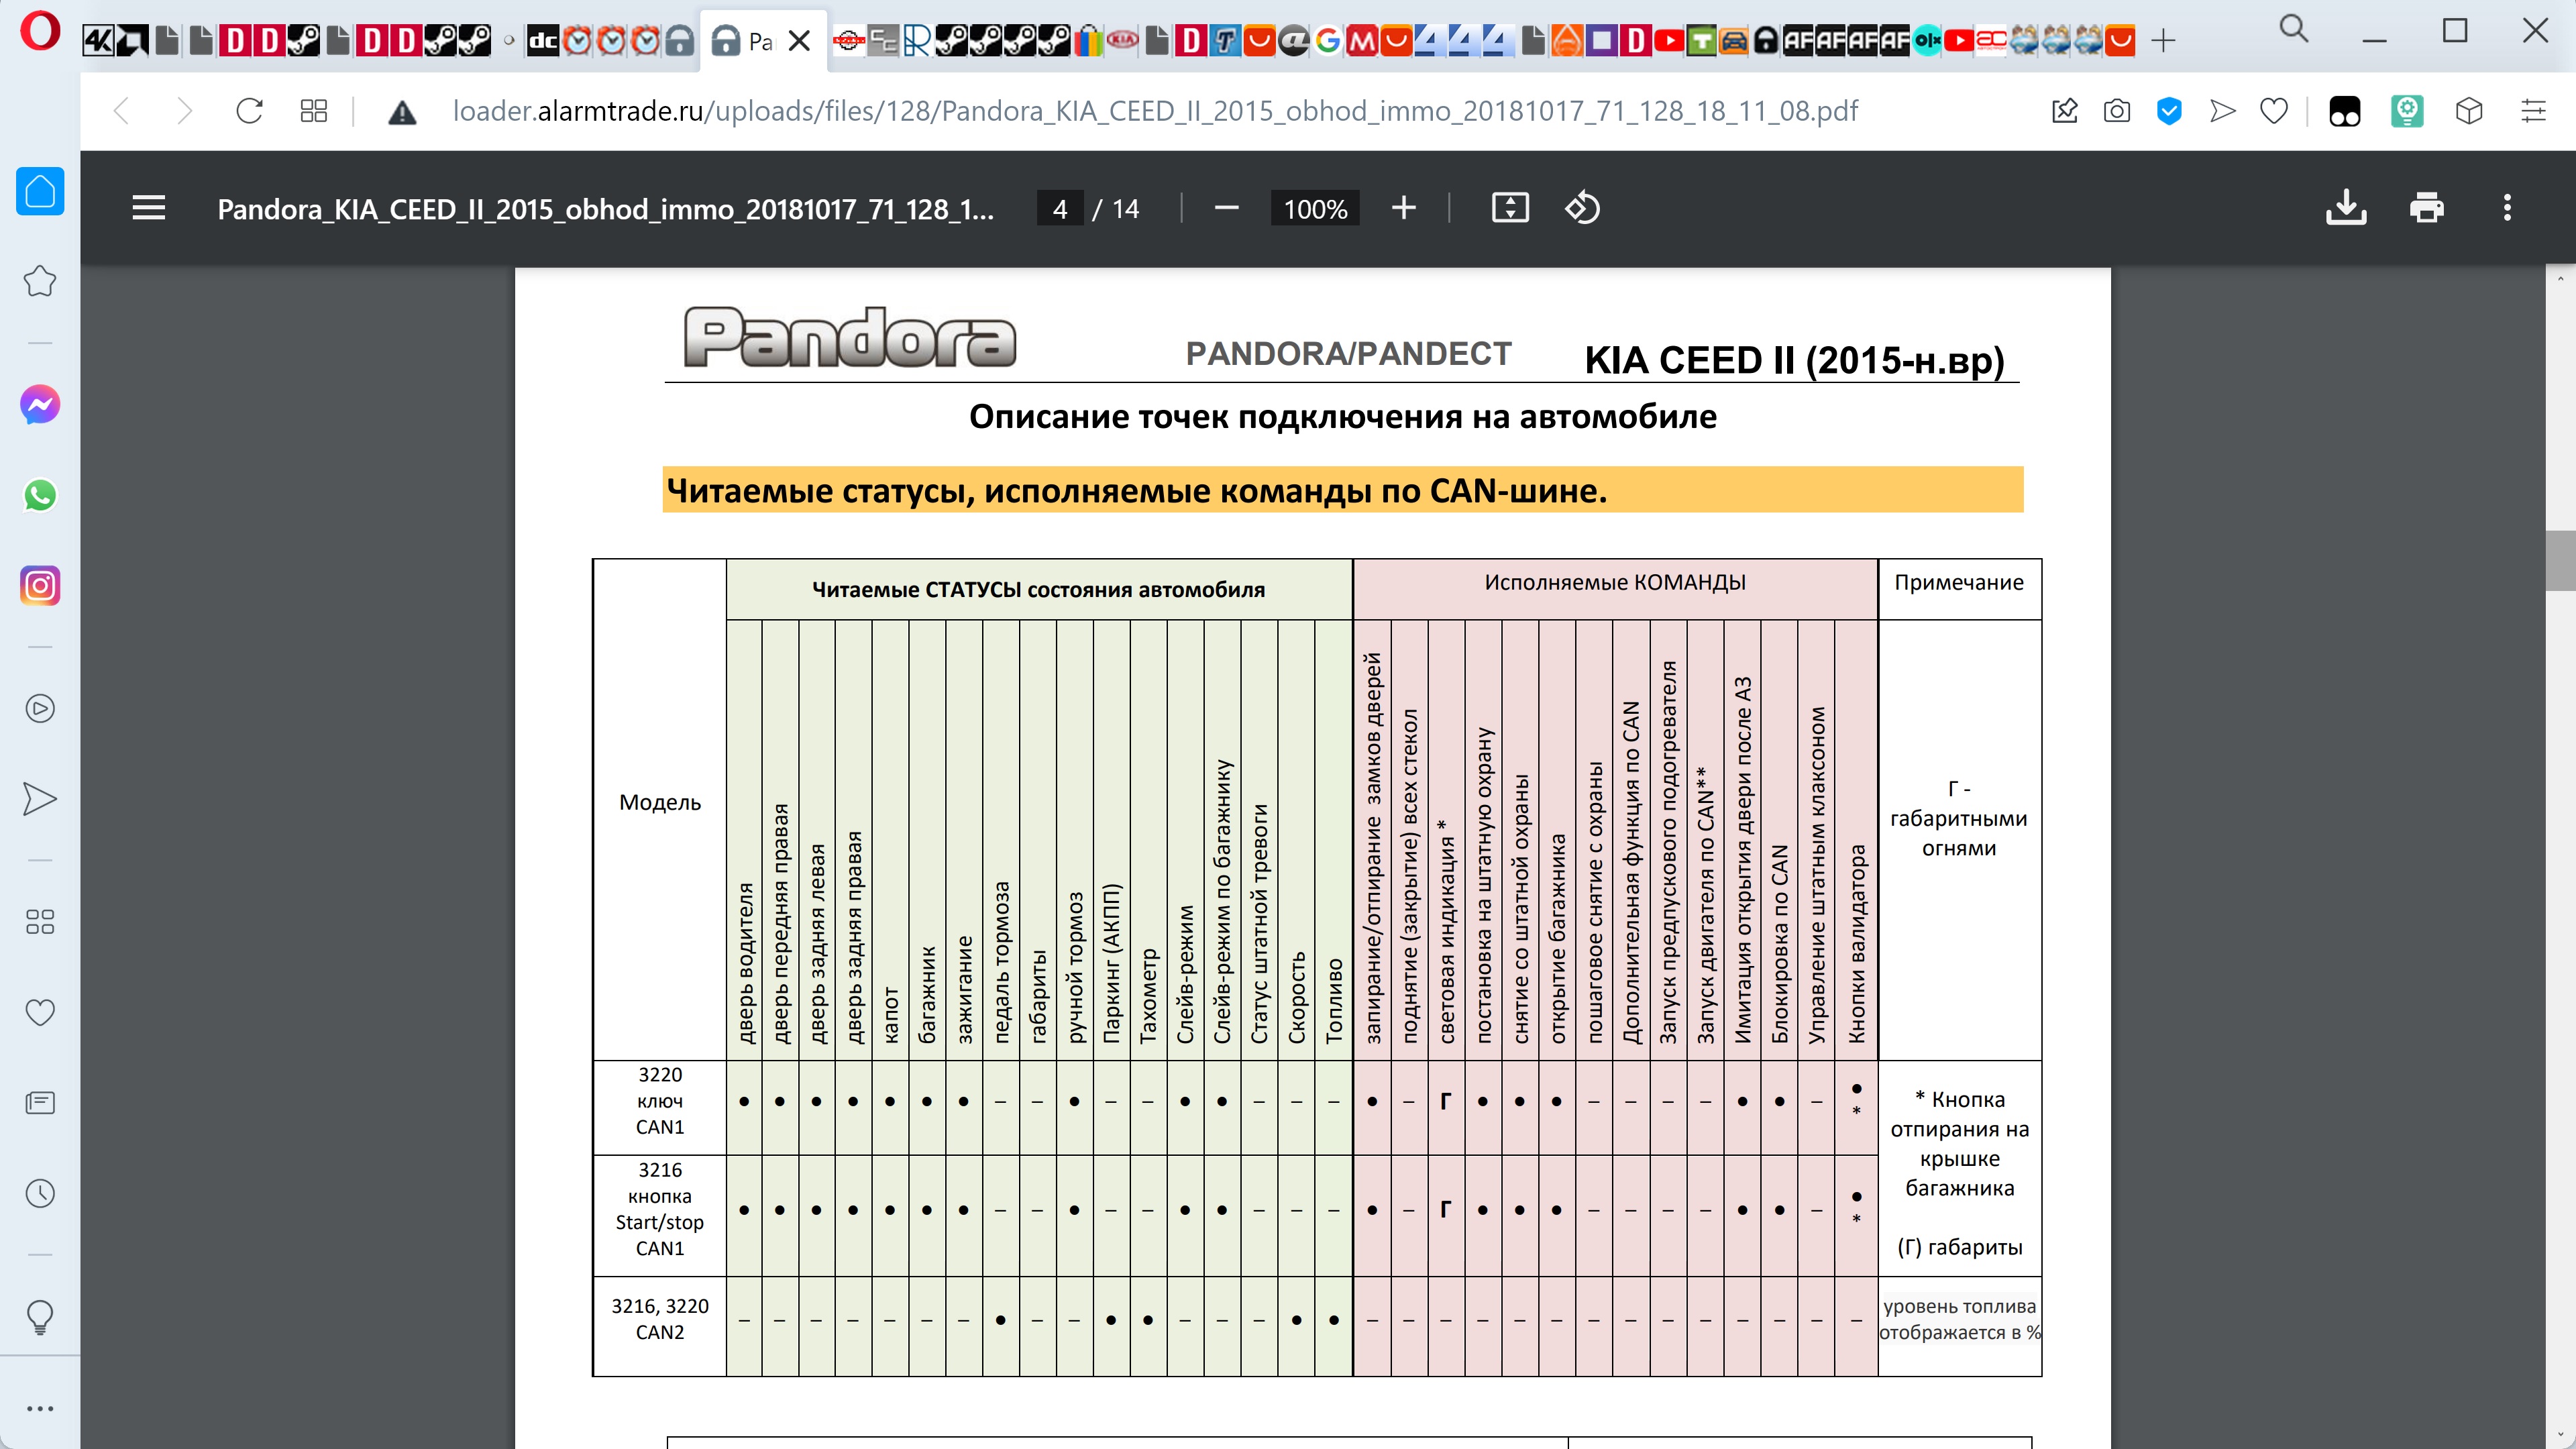Download the PDF file
Screen dimensions: 2576x1449
(2345, 208)
